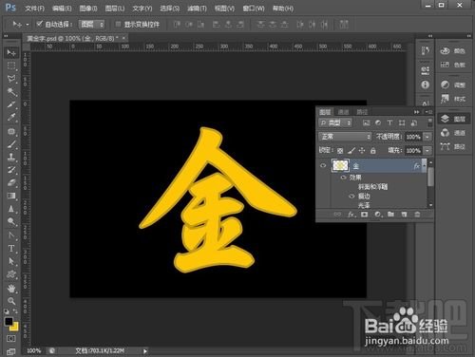This screenshot has height=357, width=475.
Task: Lock image pixels with brush icon
Action: click(351, 151)
